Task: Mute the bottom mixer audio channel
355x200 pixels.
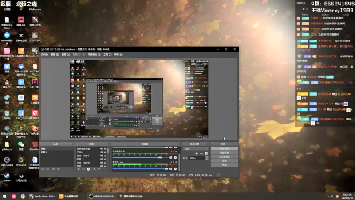Action: coord(171,169)
